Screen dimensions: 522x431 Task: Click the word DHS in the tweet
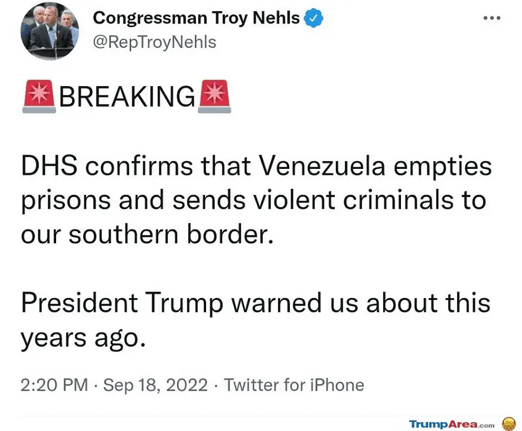coord(48,166)
